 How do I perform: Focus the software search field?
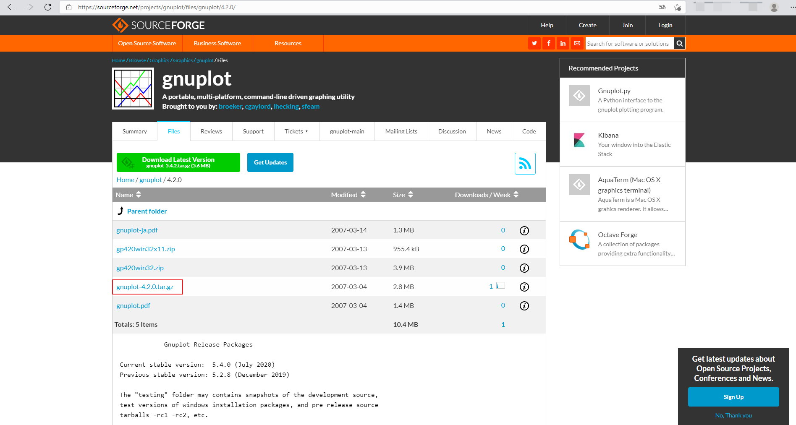click(x=630, y=43)
